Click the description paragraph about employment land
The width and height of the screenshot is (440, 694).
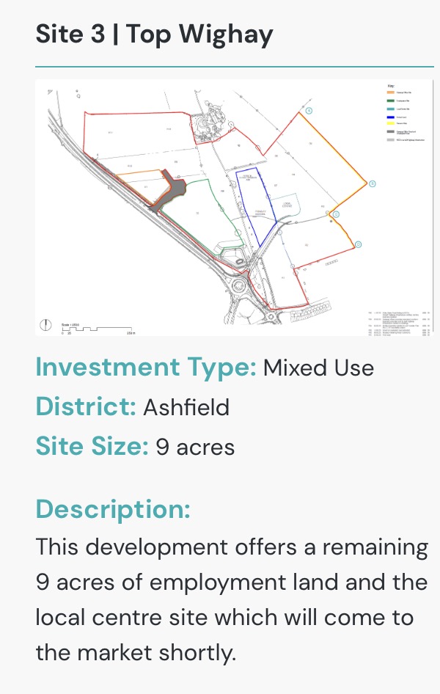click(x=232, y=599)
